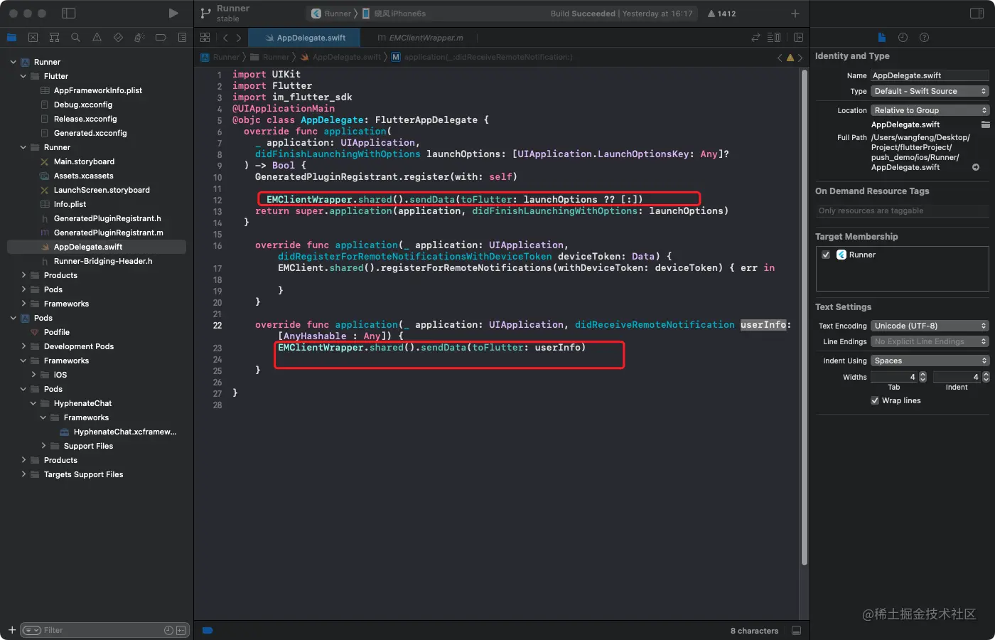This screenshot has height=640, width=995.
Task: Show the Issue navigator
Action: [97, 38]
